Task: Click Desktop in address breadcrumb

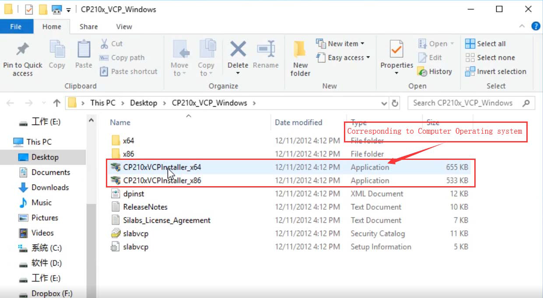Action: (144, 103)
